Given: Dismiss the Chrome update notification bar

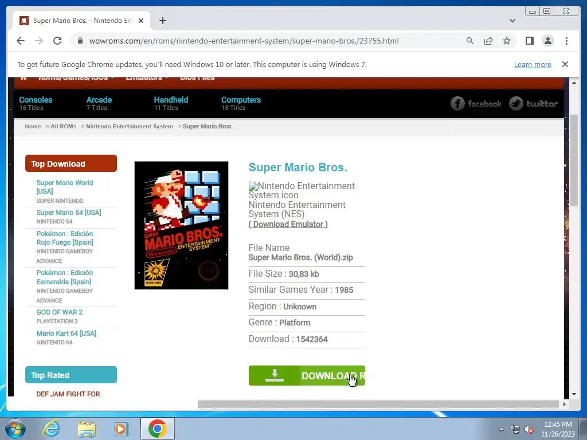Looking at the screenshot, I should pos(565,64).
